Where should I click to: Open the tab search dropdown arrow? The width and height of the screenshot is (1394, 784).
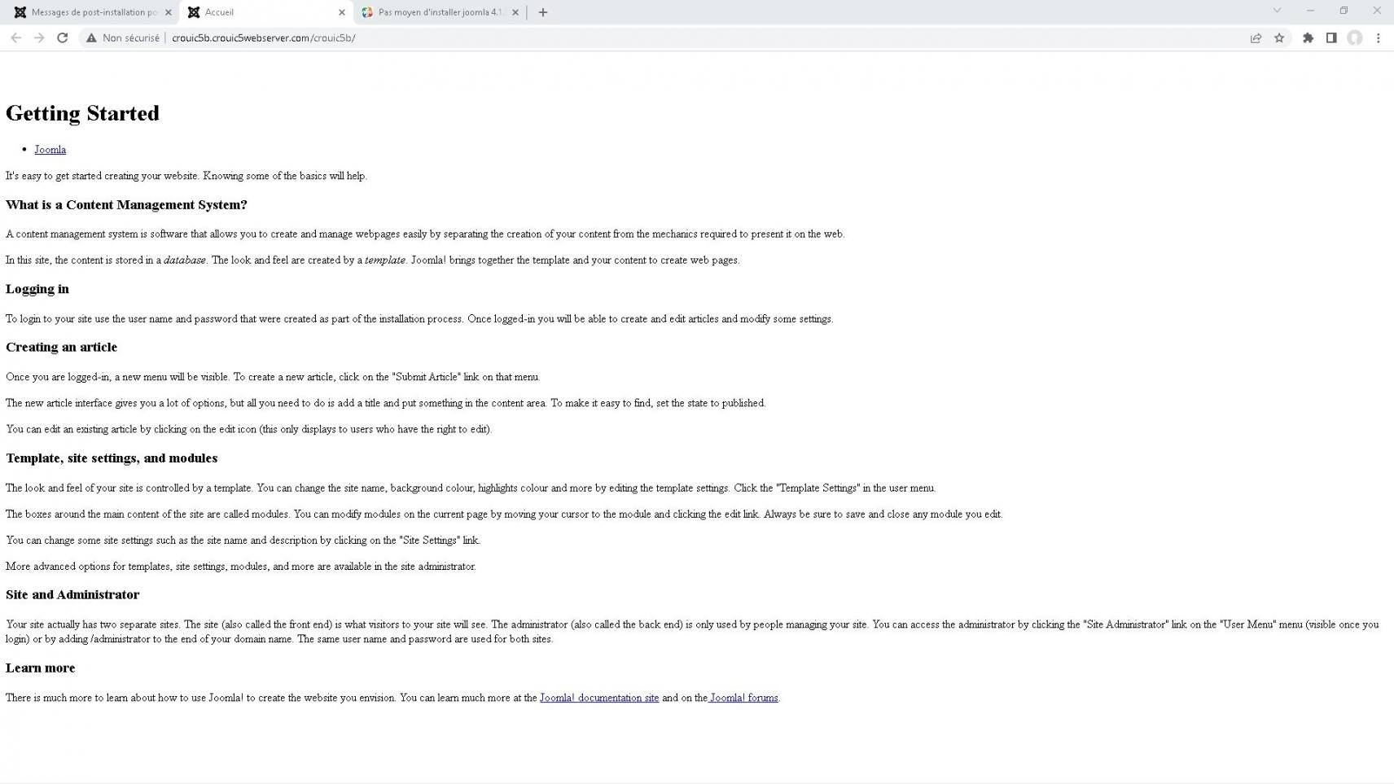pos(1277,11)
